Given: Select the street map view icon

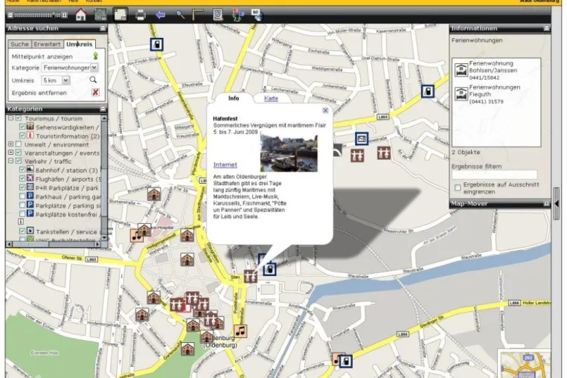Looking at the screenshot, I should [121, 15].
